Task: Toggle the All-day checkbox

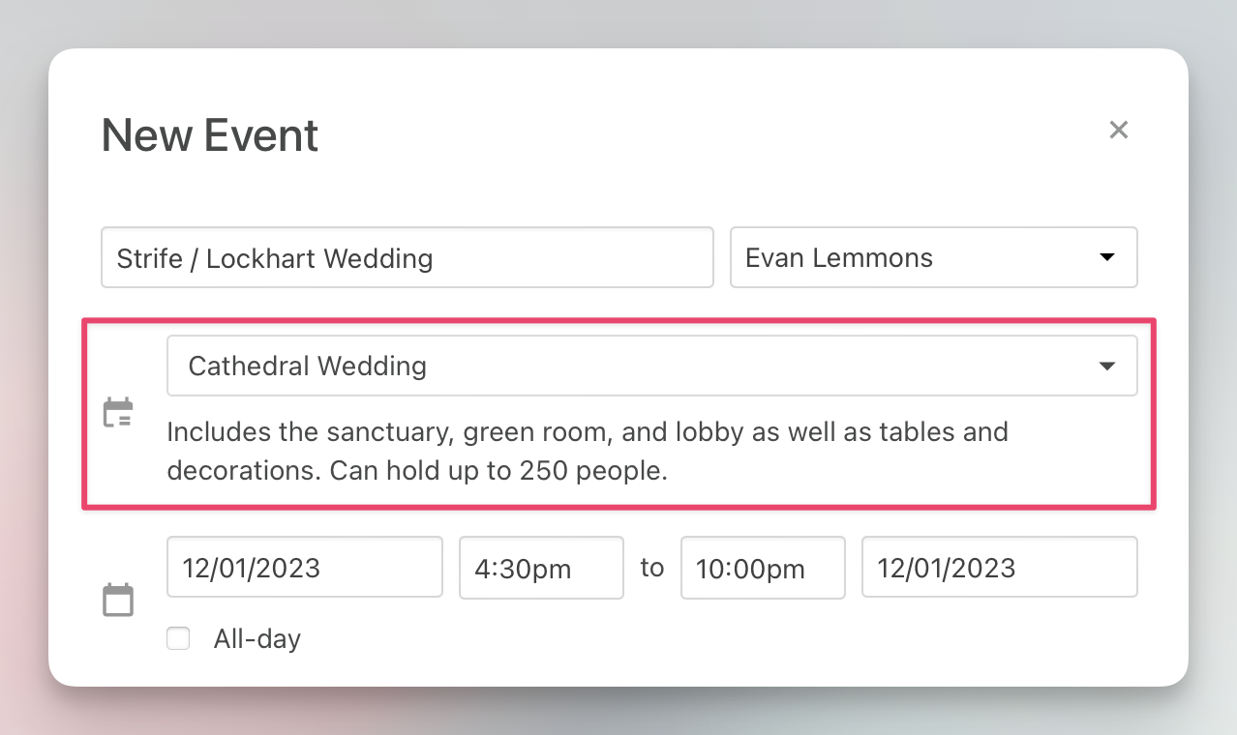Action: pyautogui.click(x=178, y=638)
